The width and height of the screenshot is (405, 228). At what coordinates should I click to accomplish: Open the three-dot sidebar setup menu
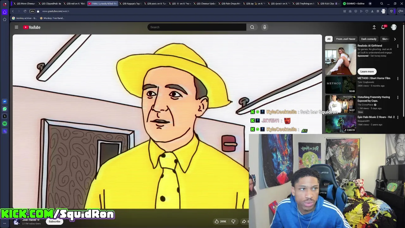coord(5,223)
